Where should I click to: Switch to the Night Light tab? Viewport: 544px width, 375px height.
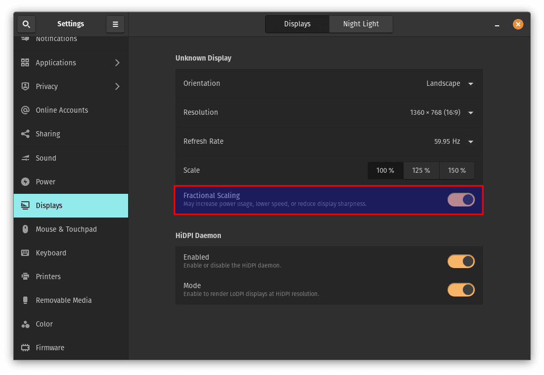pyautogui.click(x=361, y=24)
